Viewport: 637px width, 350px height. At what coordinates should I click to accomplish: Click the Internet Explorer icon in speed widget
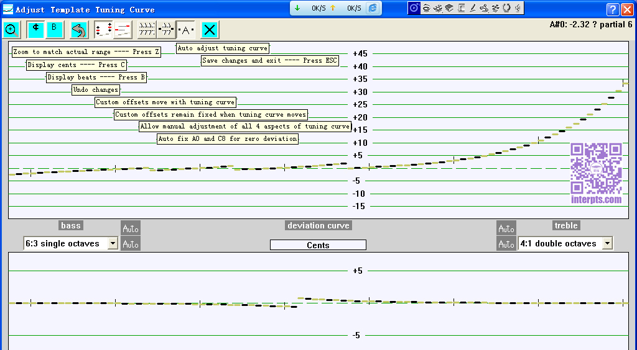click(373, 8)
